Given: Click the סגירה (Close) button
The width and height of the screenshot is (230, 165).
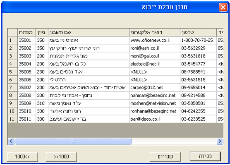Looking at the screenshot, I should click(205, 156).
